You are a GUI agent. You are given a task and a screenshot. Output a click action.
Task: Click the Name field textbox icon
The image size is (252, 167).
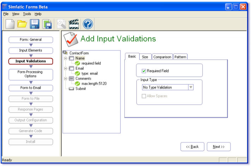72,58
